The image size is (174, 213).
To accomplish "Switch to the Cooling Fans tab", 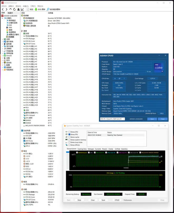I will [82, 149].
